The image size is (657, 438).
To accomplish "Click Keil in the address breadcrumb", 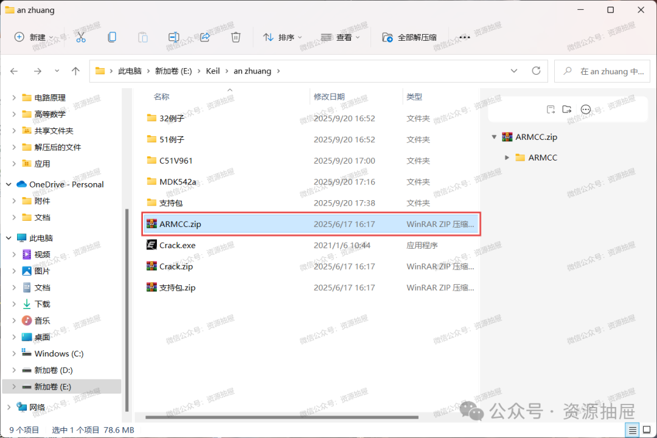I will [213, 71].
